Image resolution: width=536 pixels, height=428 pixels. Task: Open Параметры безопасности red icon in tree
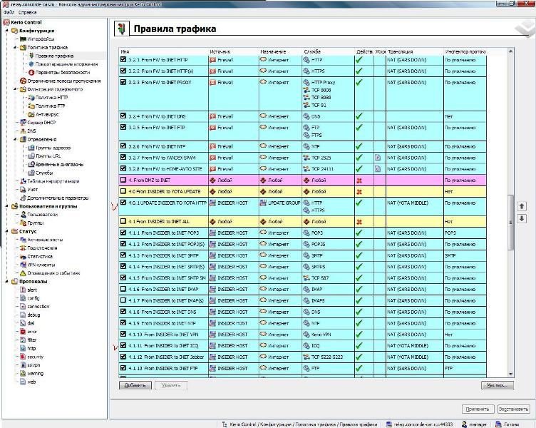click(31, 73)
